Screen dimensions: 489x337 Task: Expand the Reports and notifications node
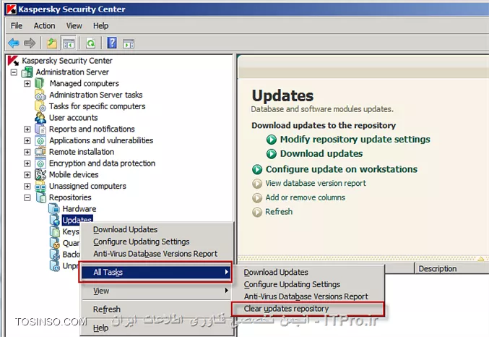(x=27, y=129)
